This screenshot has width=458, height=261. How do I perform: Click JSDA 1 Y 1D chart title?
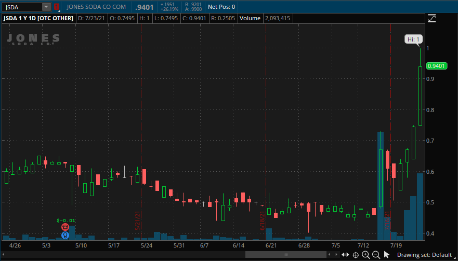38,18
